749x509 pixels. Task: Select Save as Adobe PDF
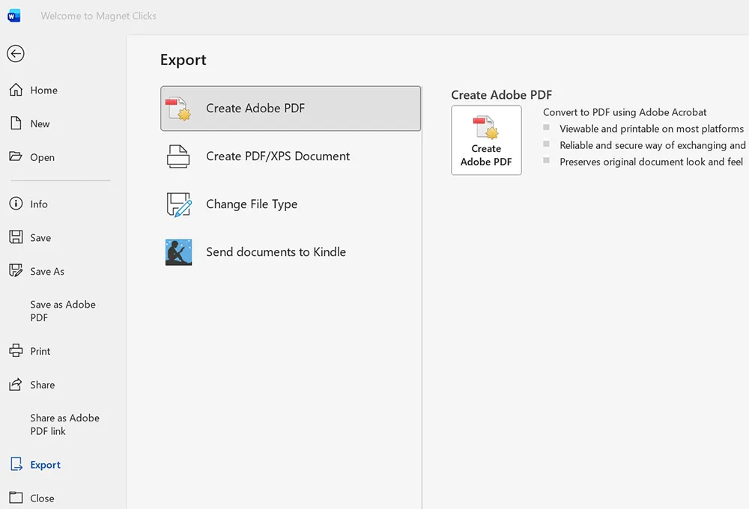tap(62, 311)
